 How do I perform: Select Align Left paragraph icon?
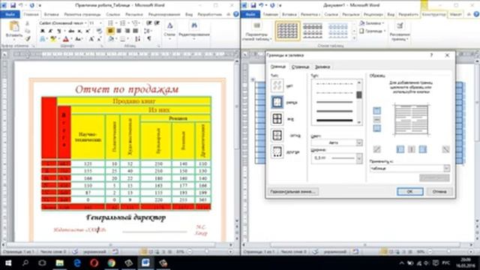tap(110, 31)
